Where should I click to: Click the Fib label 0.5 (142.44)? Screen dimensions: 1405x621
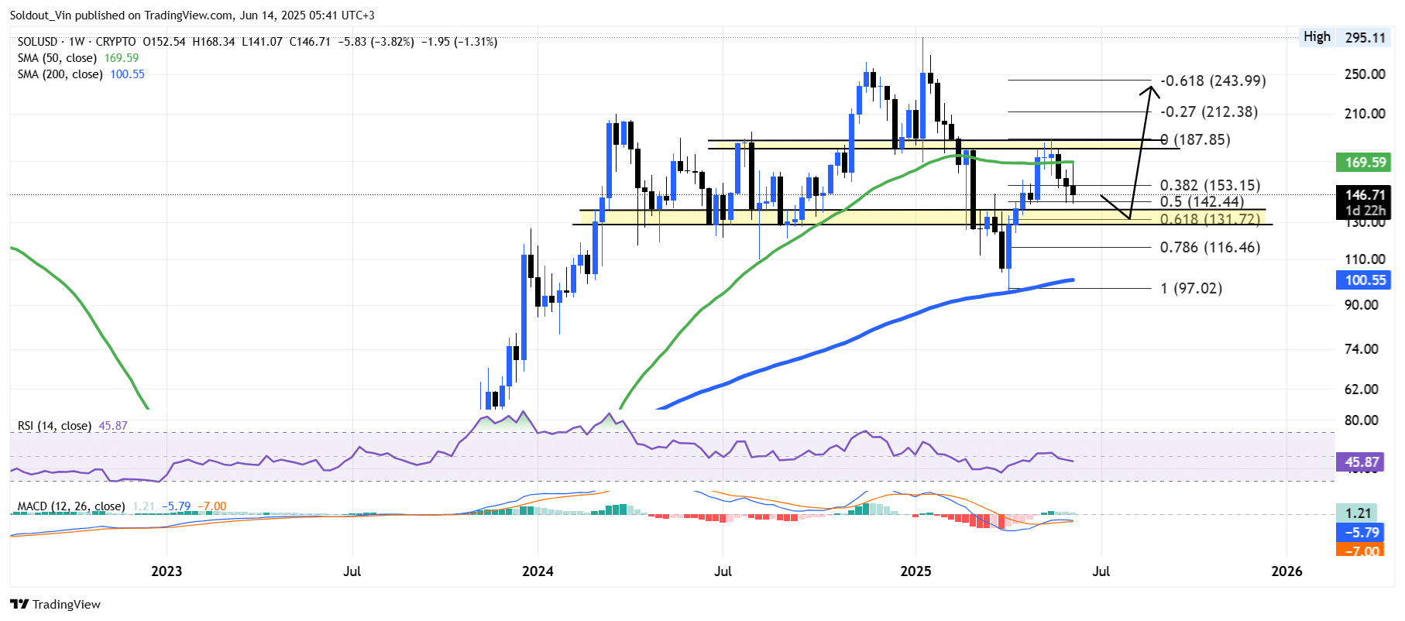point(1202,201)
